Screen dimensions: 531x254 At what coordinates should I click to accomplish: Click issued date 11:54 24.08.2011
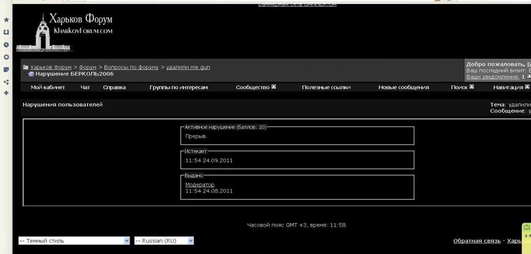coord(209,191)
